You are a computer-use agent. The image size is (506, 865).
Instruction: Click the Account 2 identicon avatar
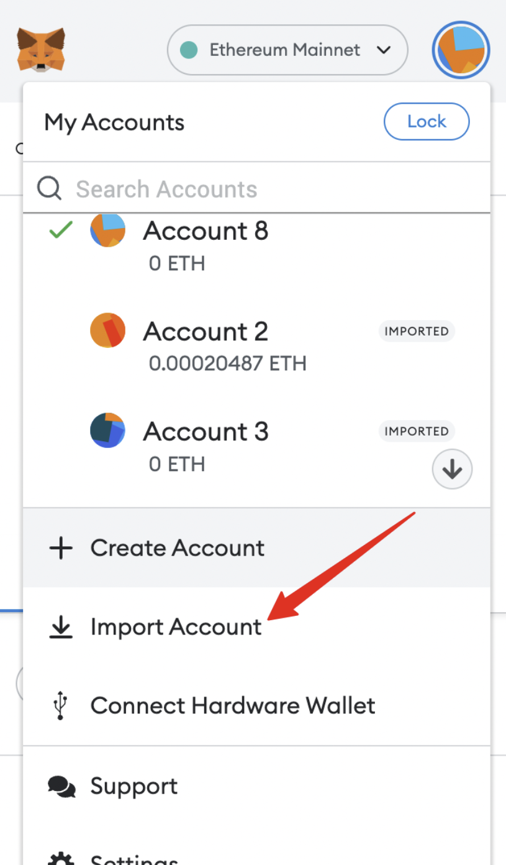click(x=108, y=330)
